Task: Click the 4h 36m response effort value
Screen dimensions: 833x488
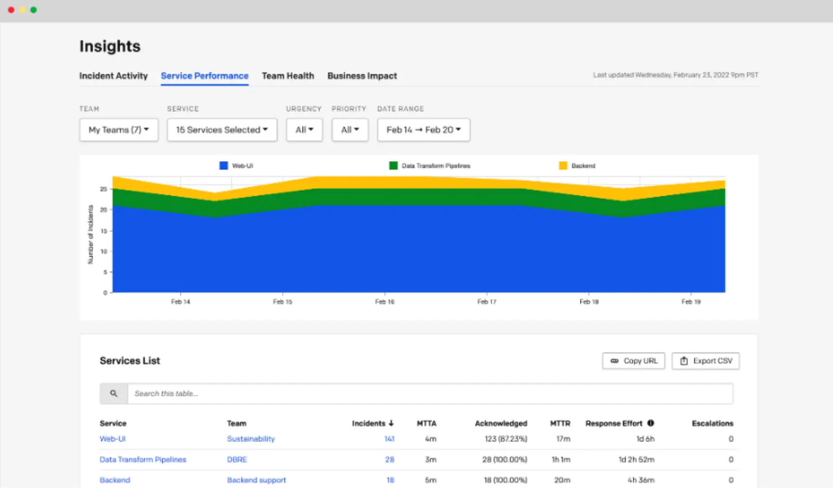Action: pyautogui.click(x=641, y=480)
